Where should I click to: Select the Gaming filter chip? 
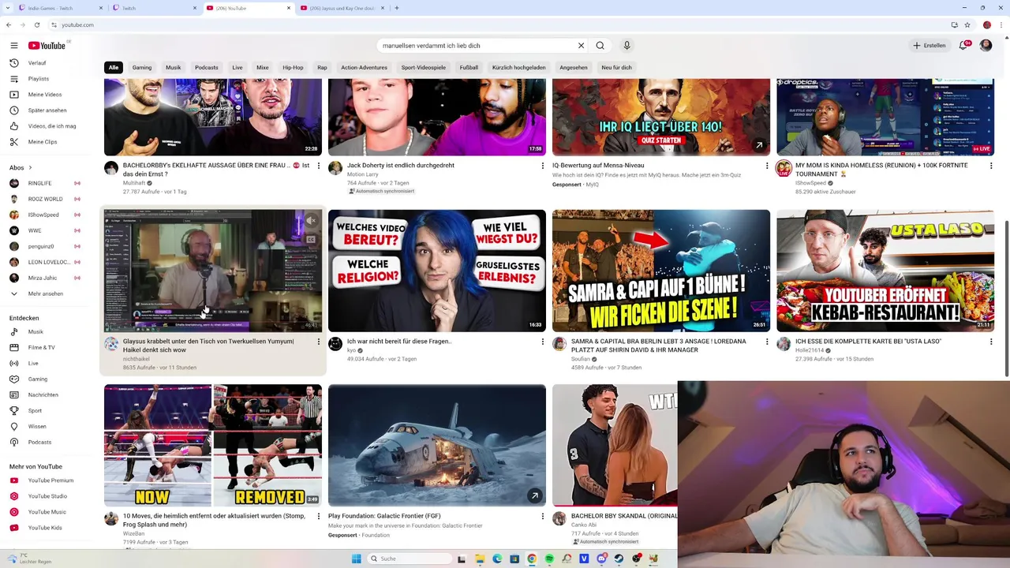point(142,68)
